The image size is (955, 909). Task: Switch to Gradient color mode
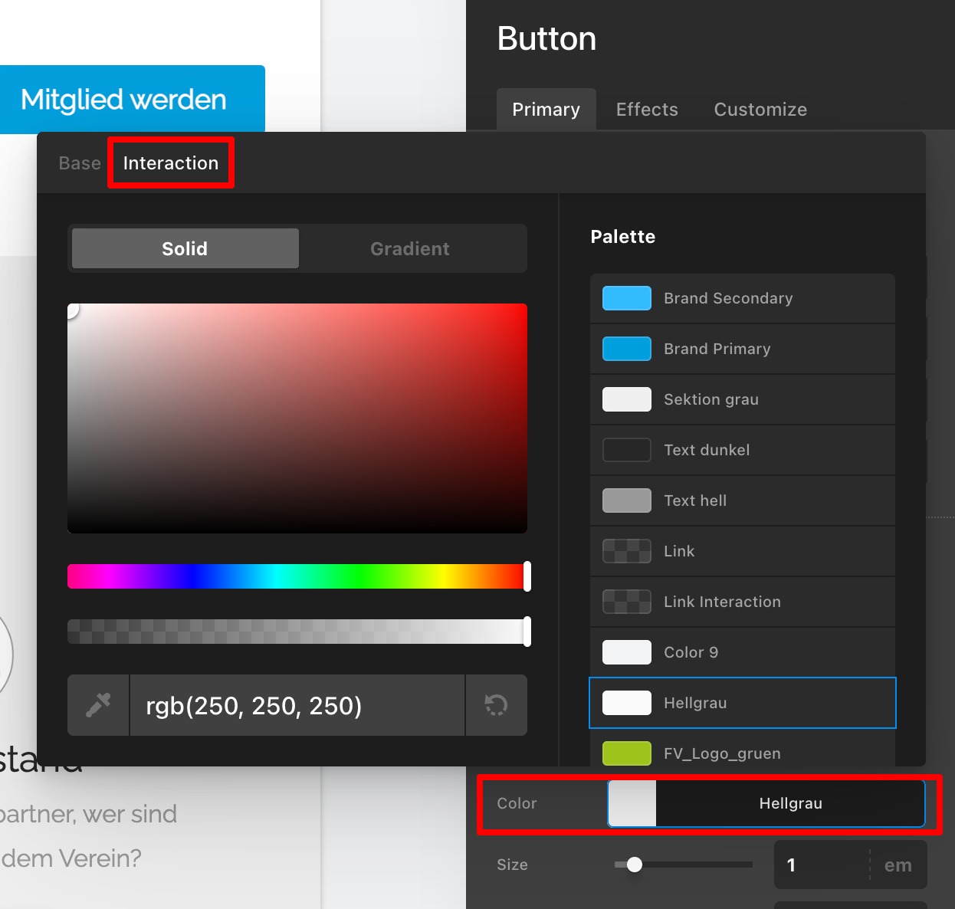410,248
